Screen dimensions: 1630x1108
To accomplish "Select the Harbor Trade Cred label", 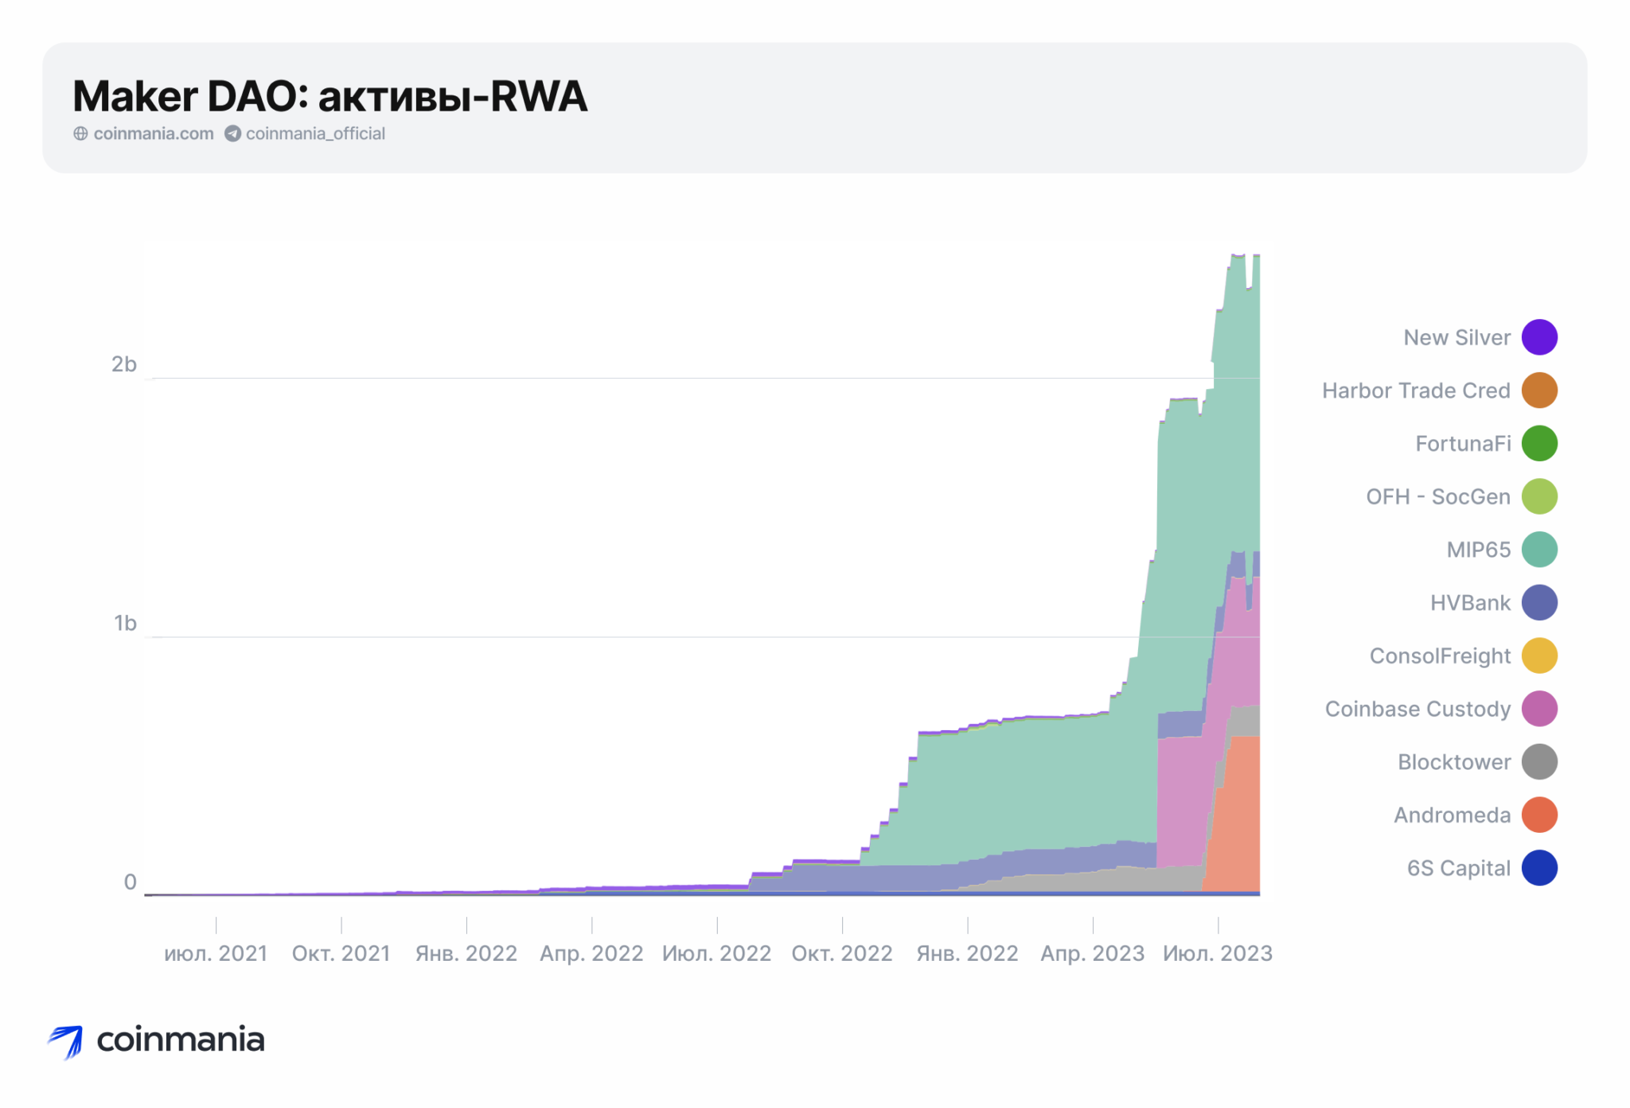I will tap(1416, 391).
